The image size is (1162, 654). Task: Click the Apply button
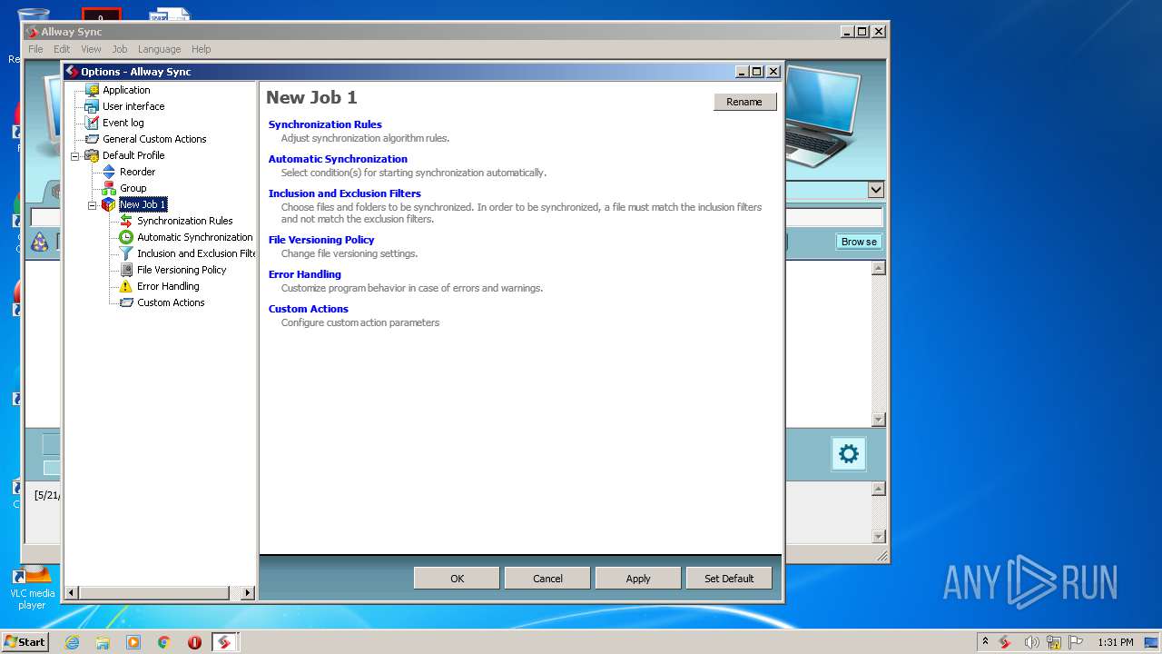point(638,579)
